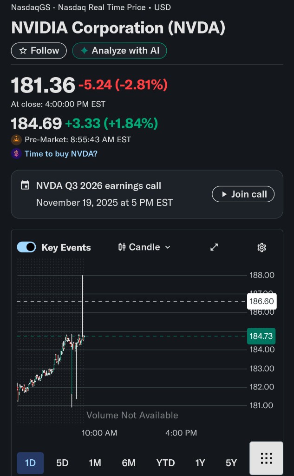Open the Candle chart type dropdown
The height and width of the screenshot is (476, 294).
[x=144, y=247]
